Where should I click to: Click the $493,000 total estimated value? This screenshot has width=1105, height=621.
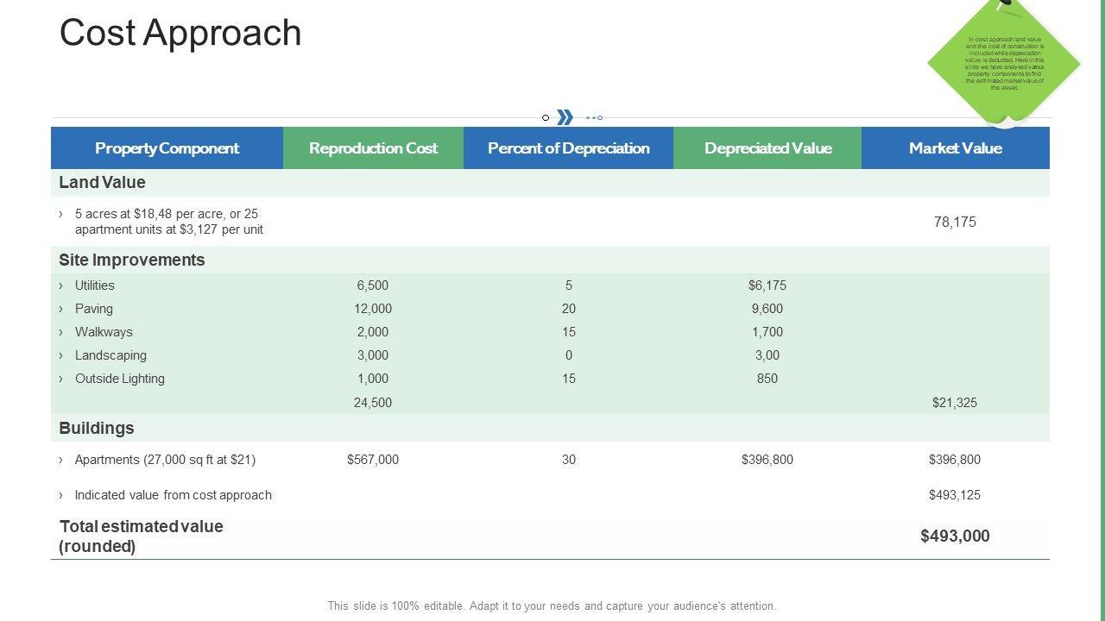point(955,536)
